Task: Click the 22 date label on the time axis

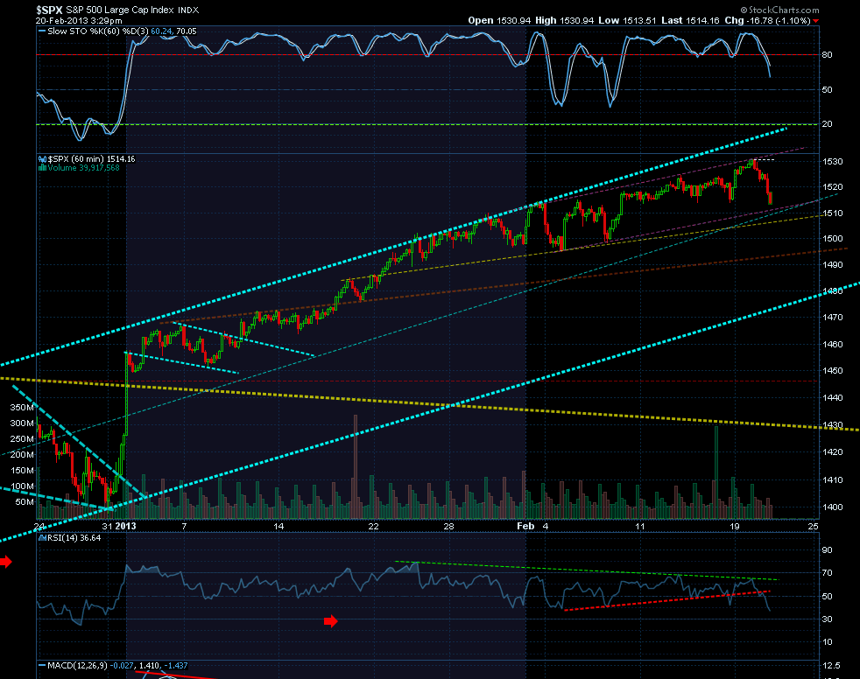Action: tap(373, 526)
